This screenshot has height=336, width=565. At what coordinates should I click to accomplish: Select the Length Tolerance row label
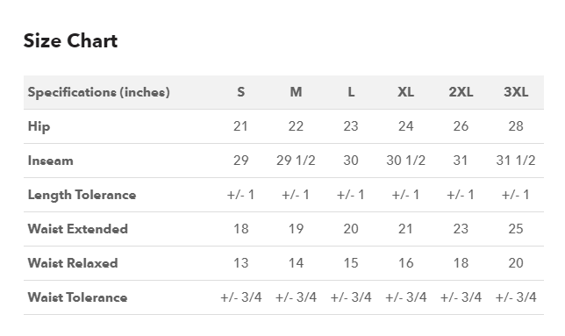(x=82, y=195)
